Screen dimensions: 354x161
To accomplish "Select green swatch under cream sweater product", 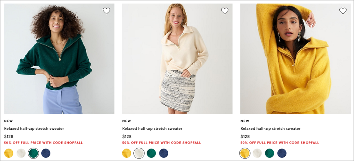I will [x=151, y=153].
